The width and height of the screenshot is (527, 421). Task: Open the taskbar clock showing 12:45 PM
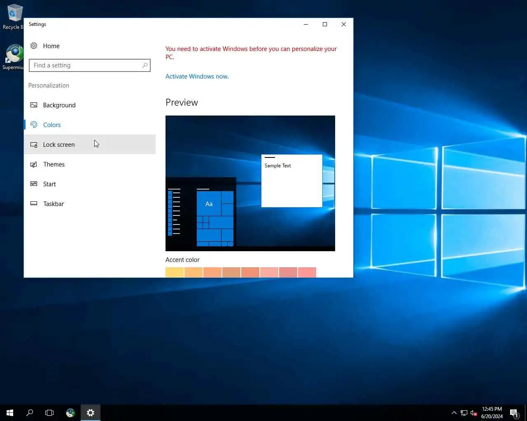[492, 413]
